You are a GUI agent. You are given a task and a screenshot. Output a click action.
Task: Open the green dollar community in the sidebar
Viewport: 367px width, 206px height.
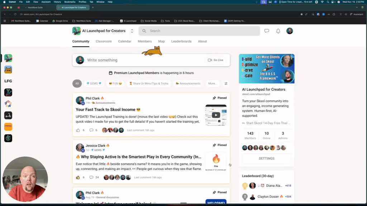pos(8,138)
